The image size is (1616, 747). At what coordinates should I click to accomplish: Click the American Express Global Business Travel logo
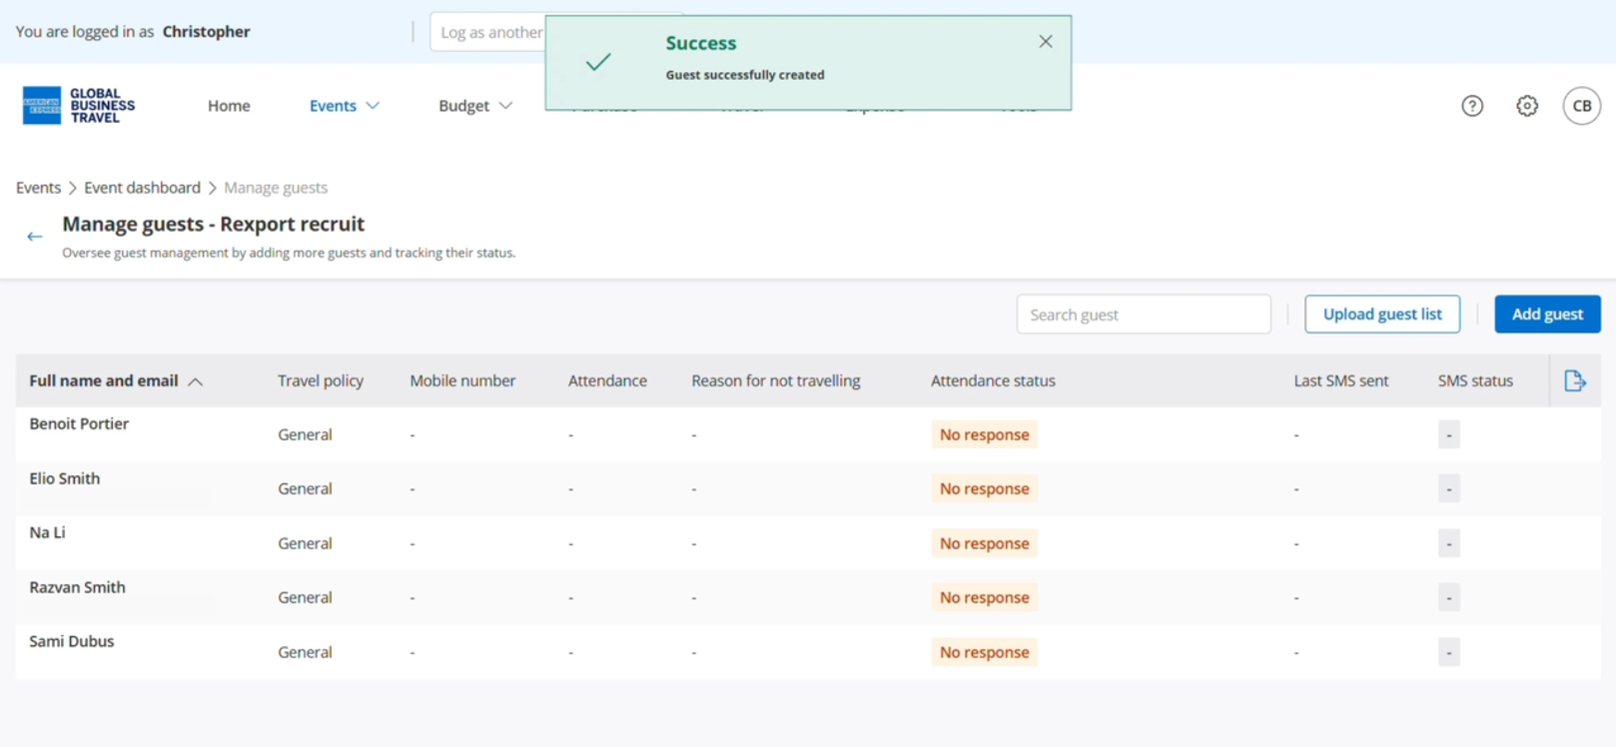coord(79,105)
